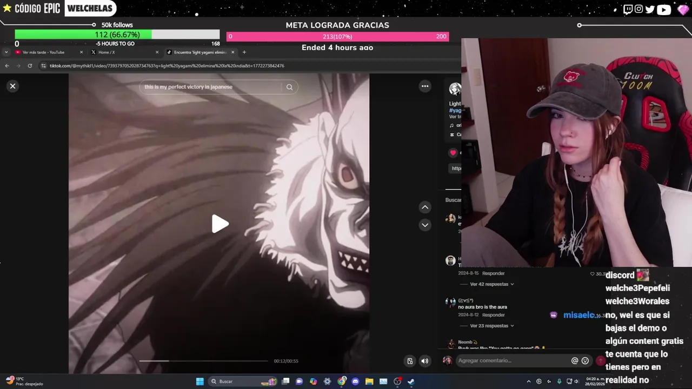The height and width of the screenshot is (389, 692).
Task: Play the paused TikTok video
Action: (220, 224)
